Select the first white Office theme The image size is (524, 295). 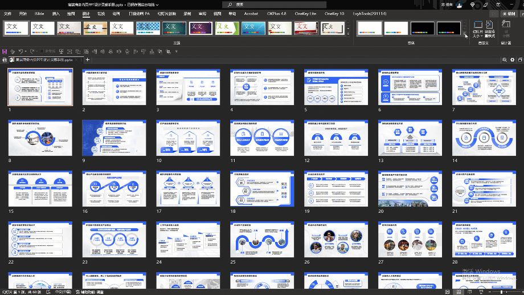(17, 28)
